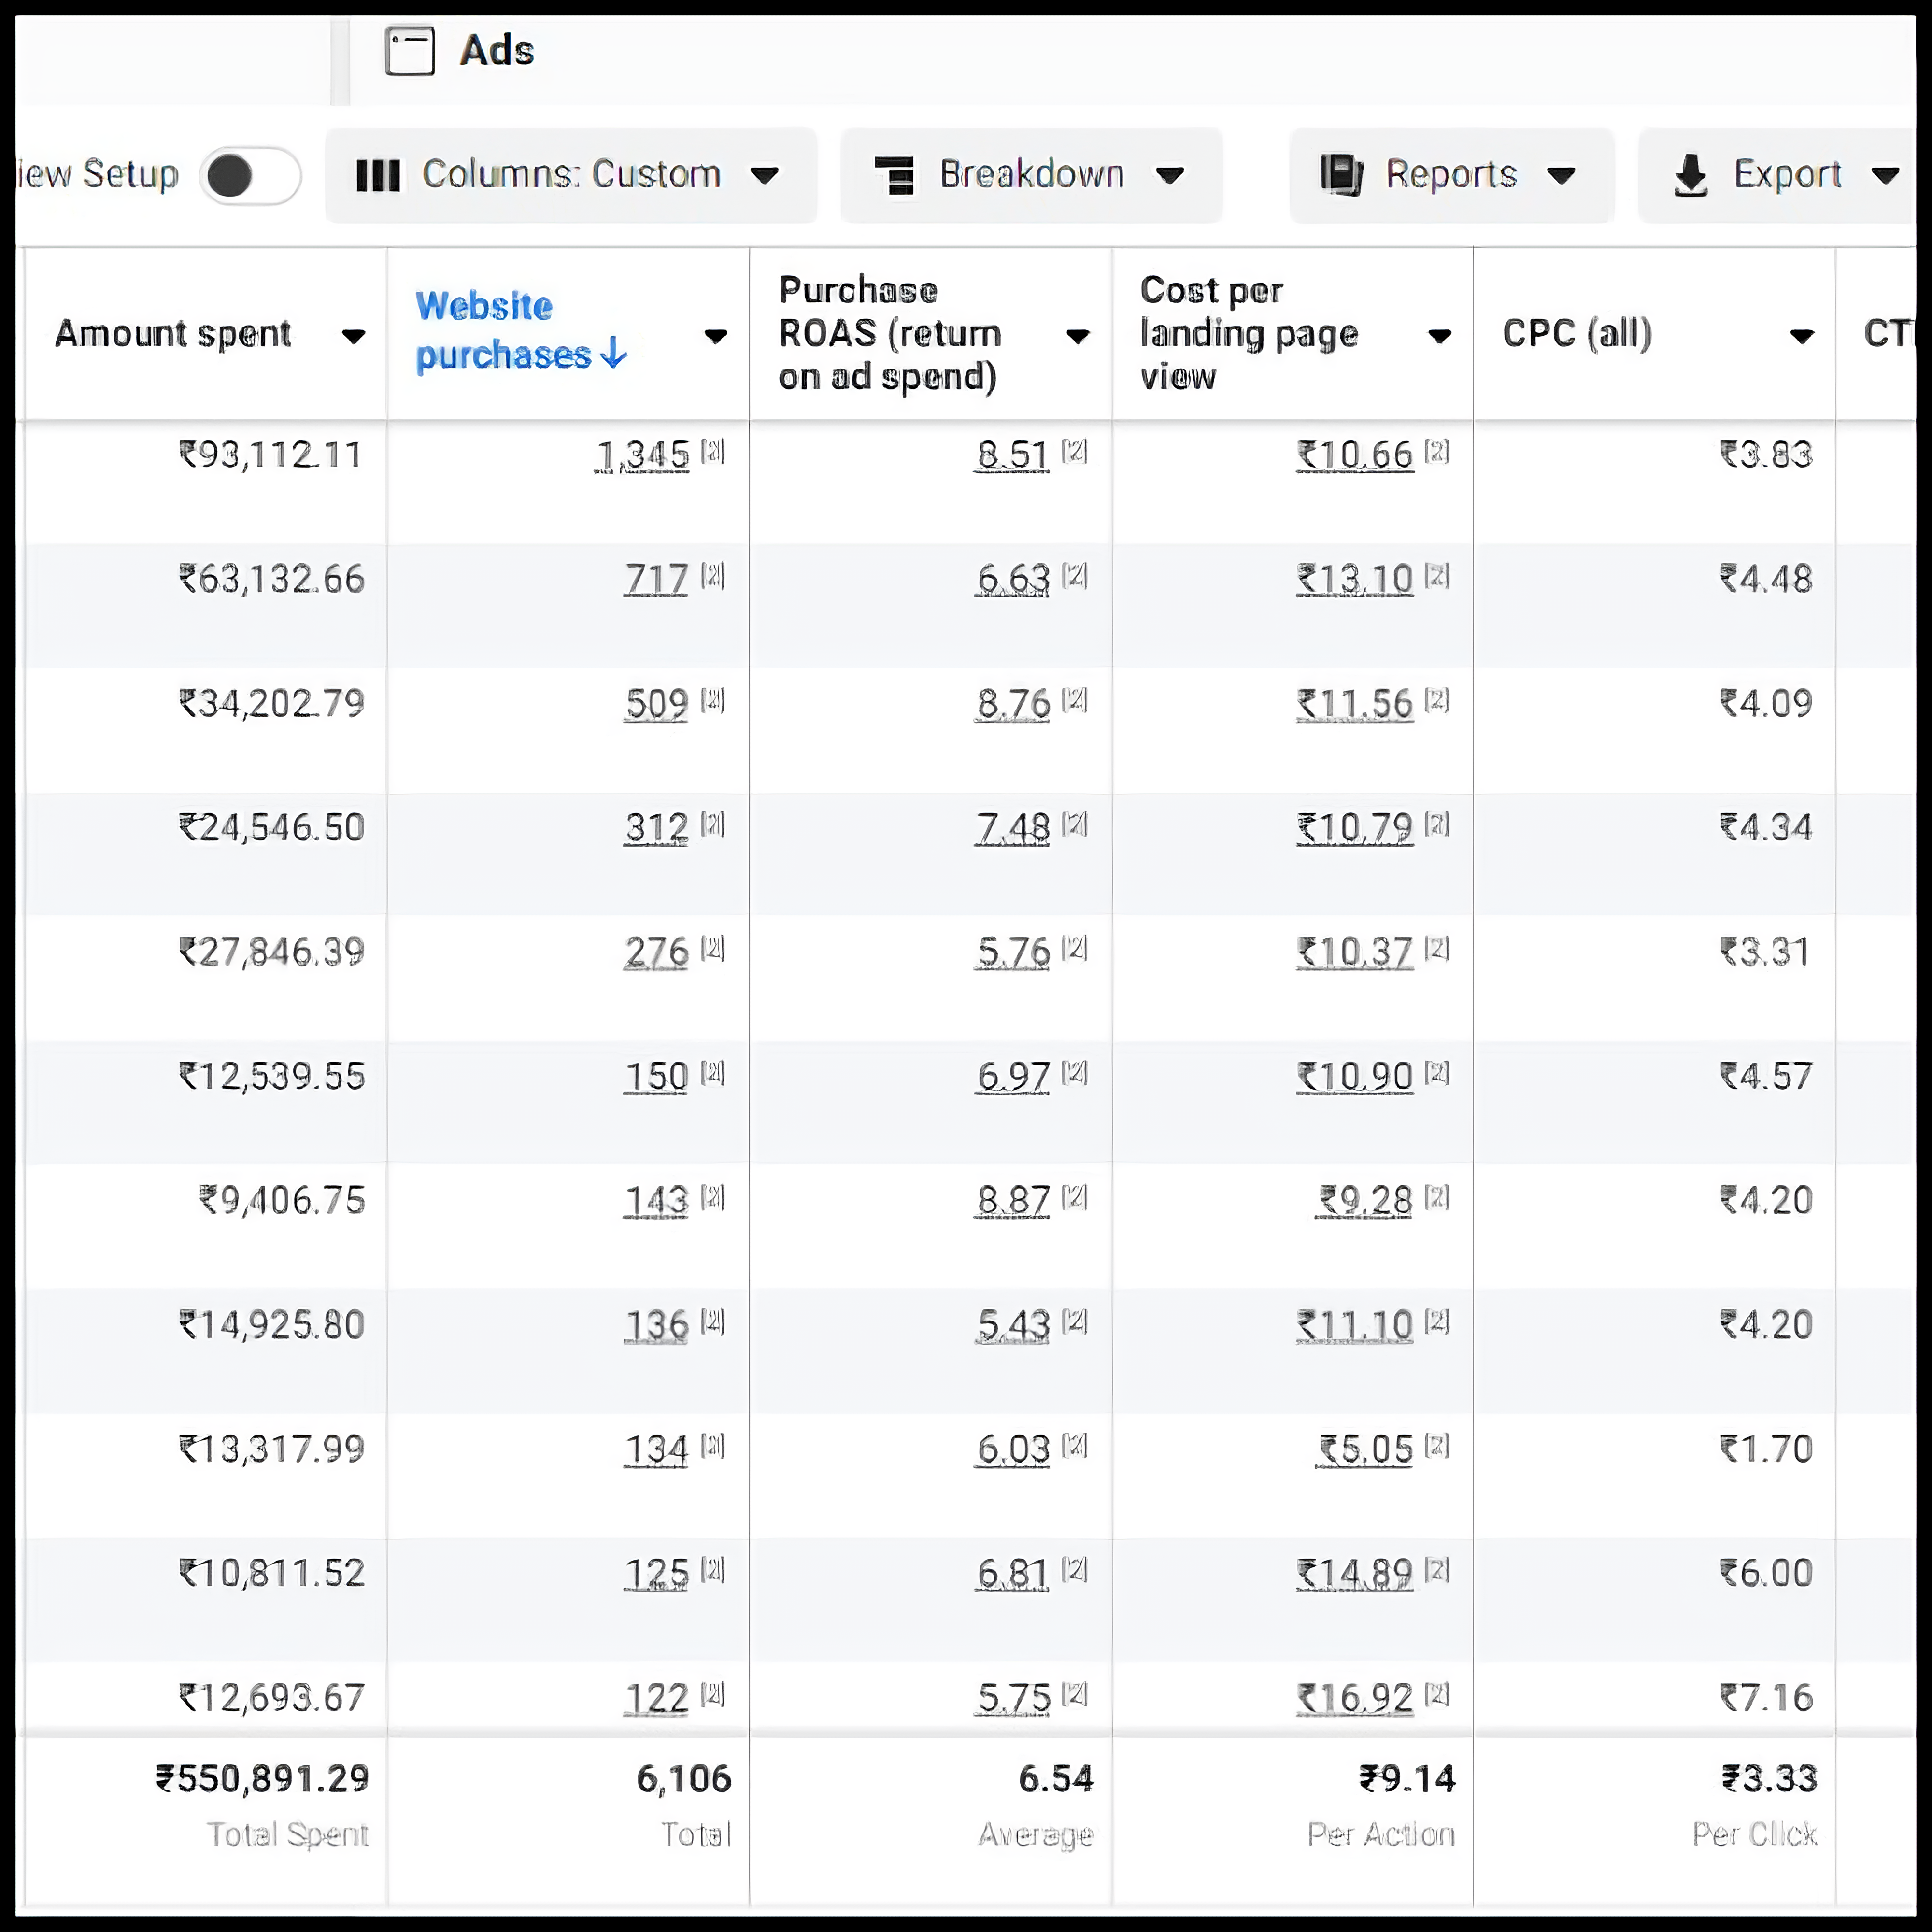Image resolution: width=1932 pixels, height=1932 pixels.
Task: Click the 8.51 ROAS value
Action: pyautogui.click(x=1012, y=456)
